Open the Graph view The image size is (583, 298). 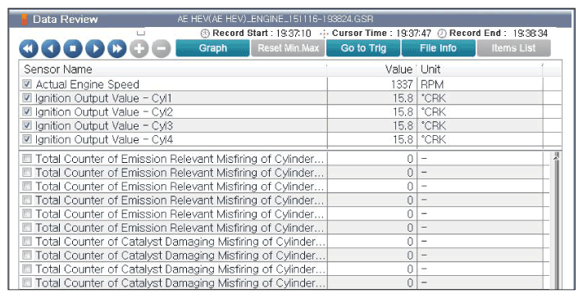[x=212, y=48]
